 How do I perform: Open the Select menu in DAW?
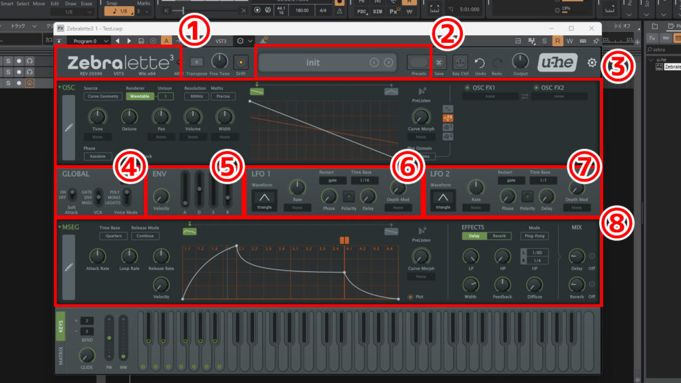(x=23, y=3)
